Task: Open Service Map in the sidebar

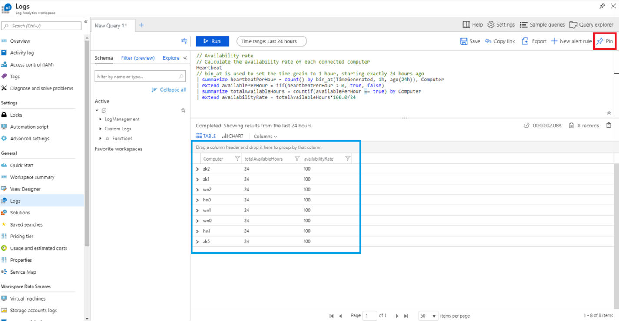Action: tap(23, 272)
